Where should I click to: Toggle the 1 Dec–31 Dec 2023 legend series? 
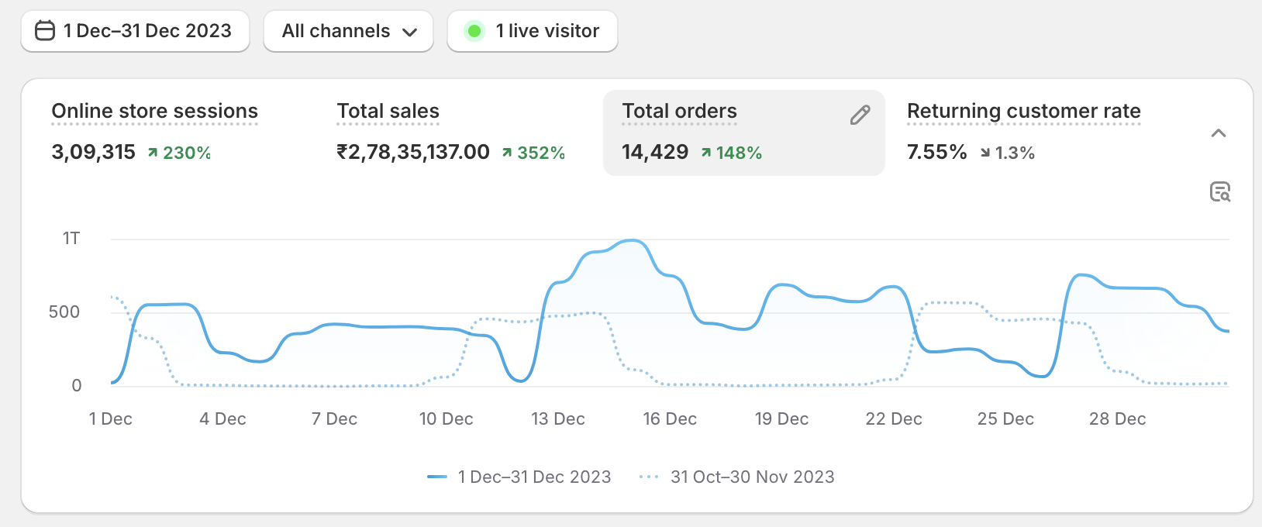[x=519, y=477]
